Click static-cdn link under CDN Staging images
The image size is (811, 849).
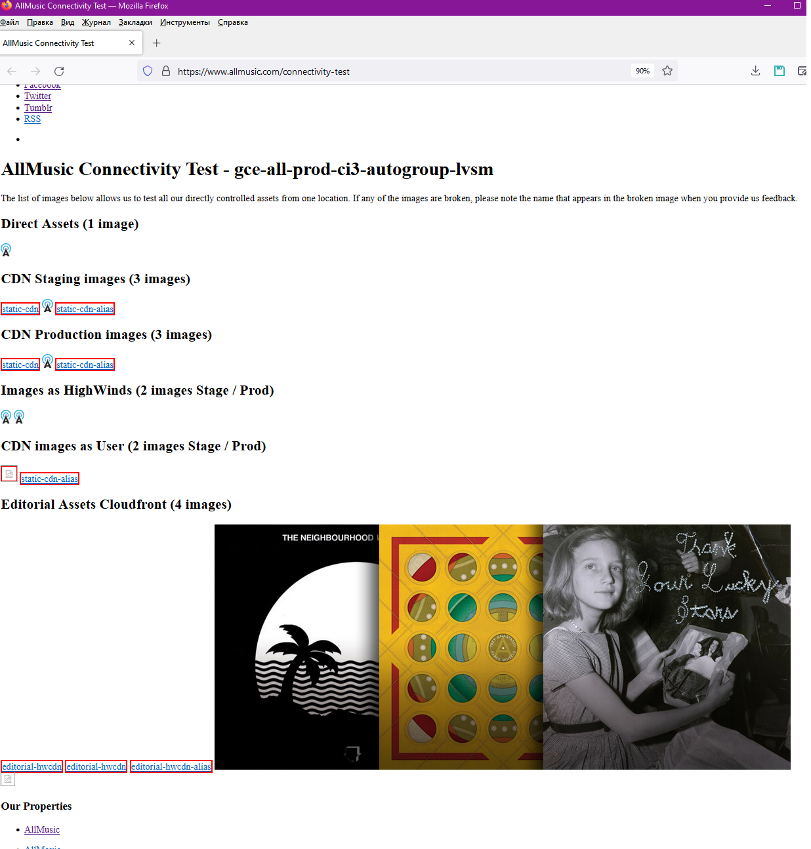point(20,309)
